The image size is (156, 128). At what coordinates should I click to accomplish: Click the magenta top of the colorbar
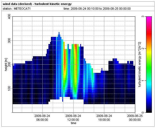(149, 18)
